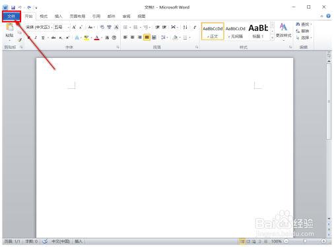Click the strikethrough abc icon
Screen dimensions: 334x247
53,38
